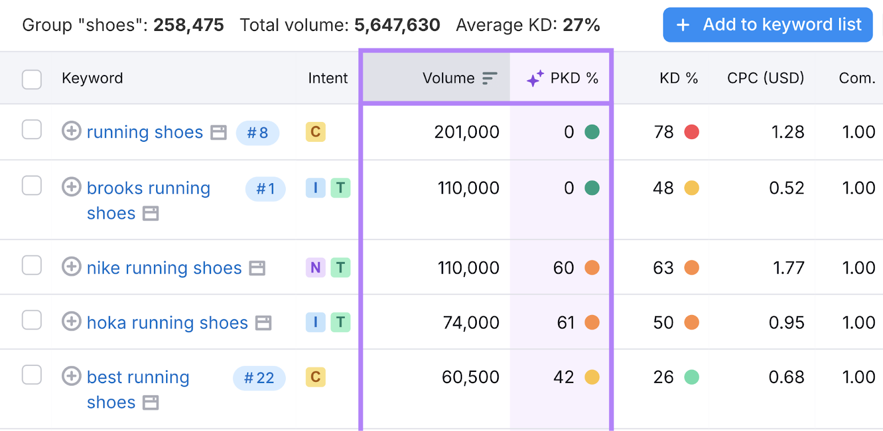Toggle the select-all keywords checkbox
Viewport: 883px width, 431px height.
[31, 79]
